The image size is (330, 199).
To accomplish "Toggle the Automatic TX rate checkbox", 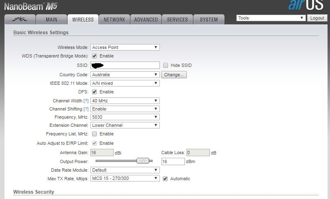I will click(165, 179).
